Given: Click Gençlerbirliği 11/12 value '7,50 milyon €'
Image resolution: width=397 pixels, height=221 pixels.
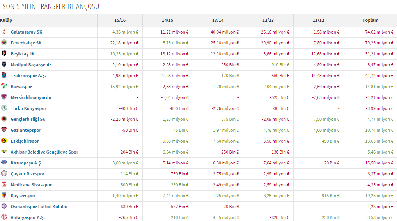Looking at the screenshot, I should [x=326, y=119].
